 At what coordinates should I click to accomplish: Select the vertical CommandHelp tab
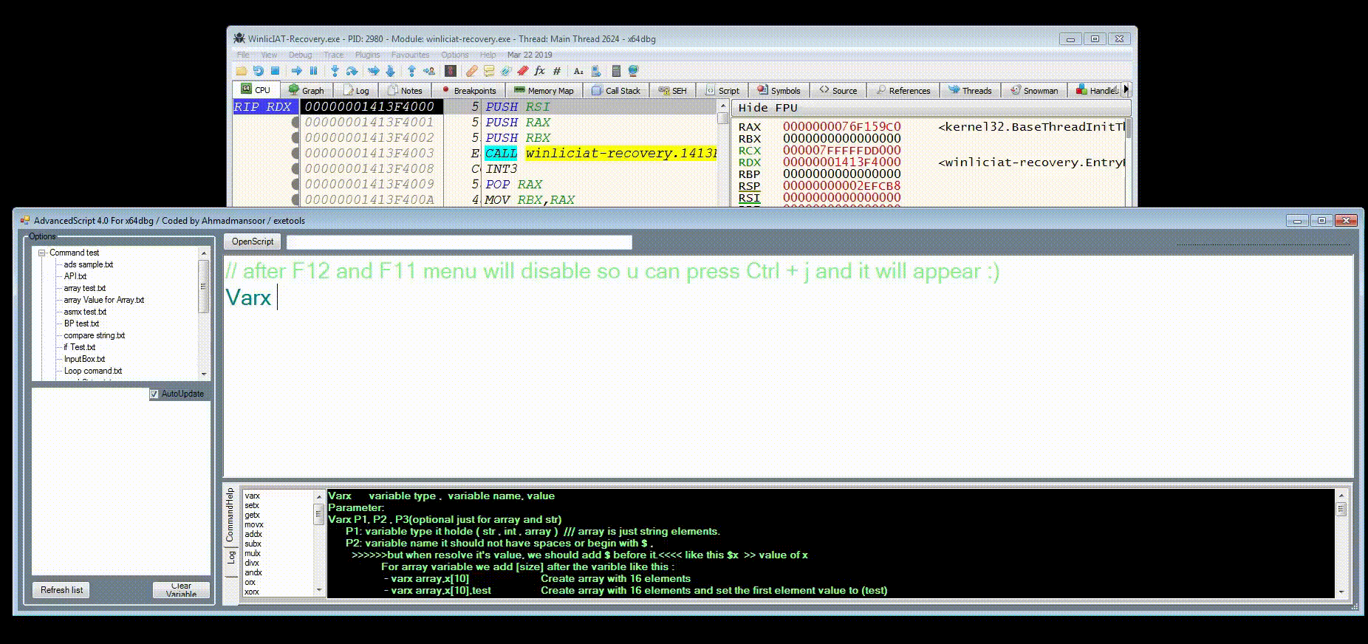(x=230, y=515)
